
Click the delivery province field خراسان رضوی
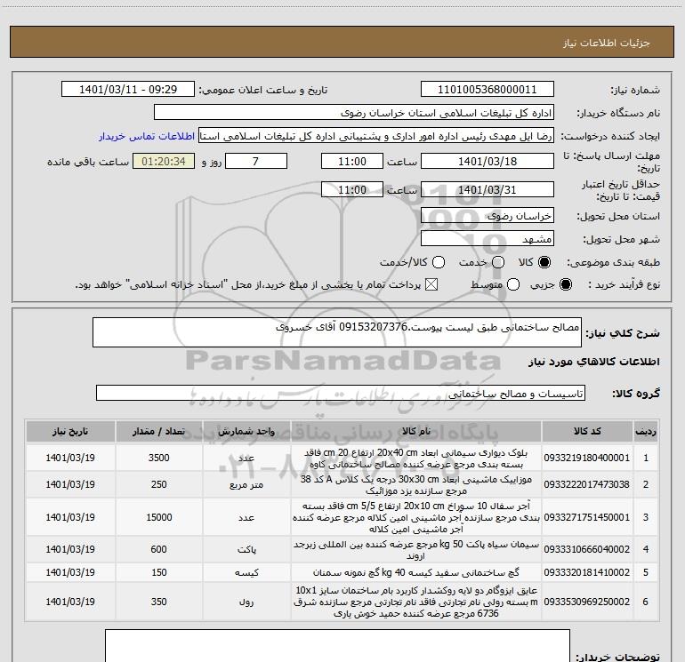[488, 216]
